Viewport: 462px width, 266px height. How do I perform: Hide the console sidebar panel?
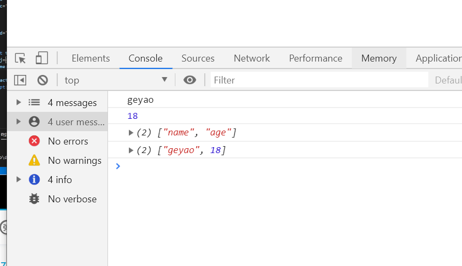(20, 80)
